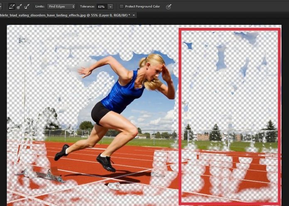Click the runner's black shorts
Screen dimensions: 289x206
[x=99, y=112]
